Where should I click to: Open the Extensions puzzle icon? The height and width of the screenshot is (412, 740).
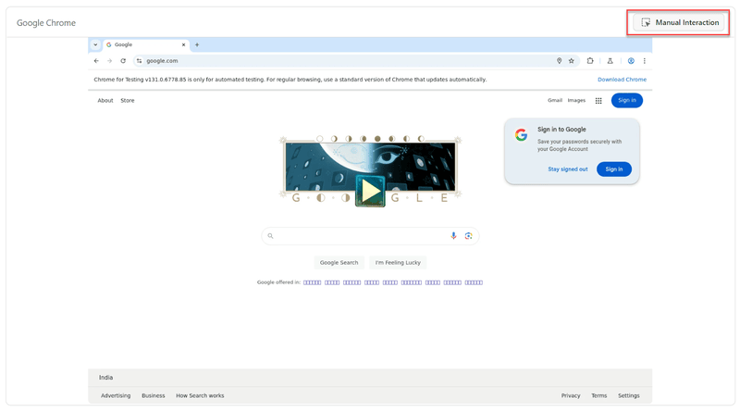(x=590, y=61)
